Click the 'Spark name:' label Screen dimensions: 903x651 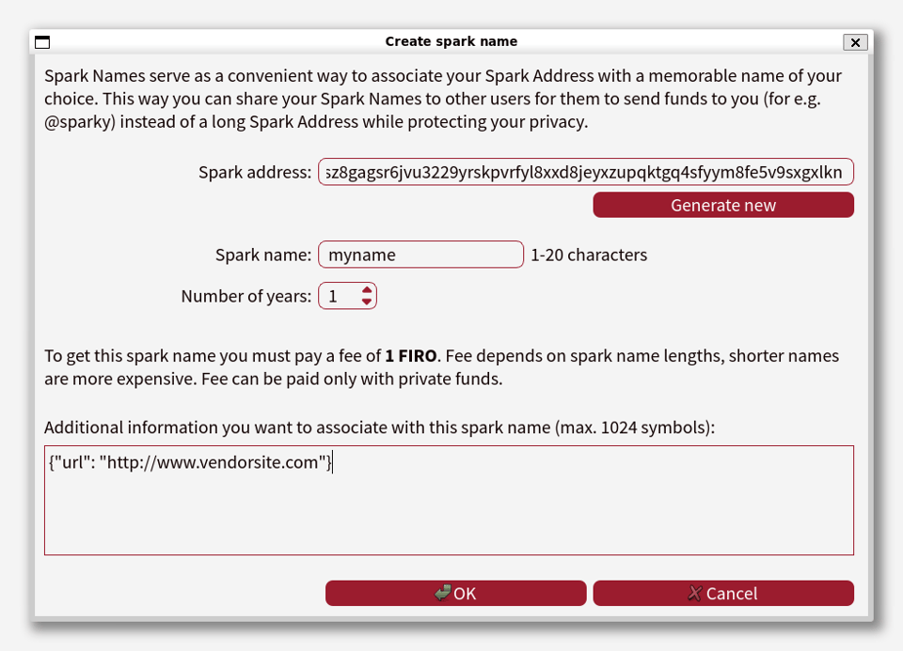(262, 255)
